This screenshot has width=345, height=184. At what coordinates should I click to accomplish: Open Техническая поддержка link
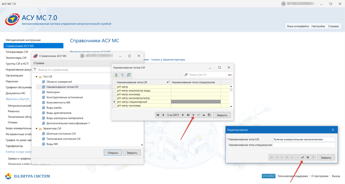coord(293,176)
